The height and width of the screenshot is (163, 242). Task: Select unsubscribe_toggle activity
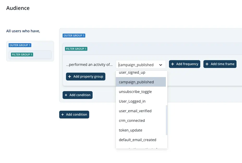pos(135,92)
